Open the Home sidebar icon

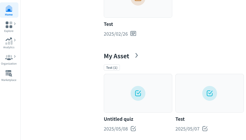9,9
